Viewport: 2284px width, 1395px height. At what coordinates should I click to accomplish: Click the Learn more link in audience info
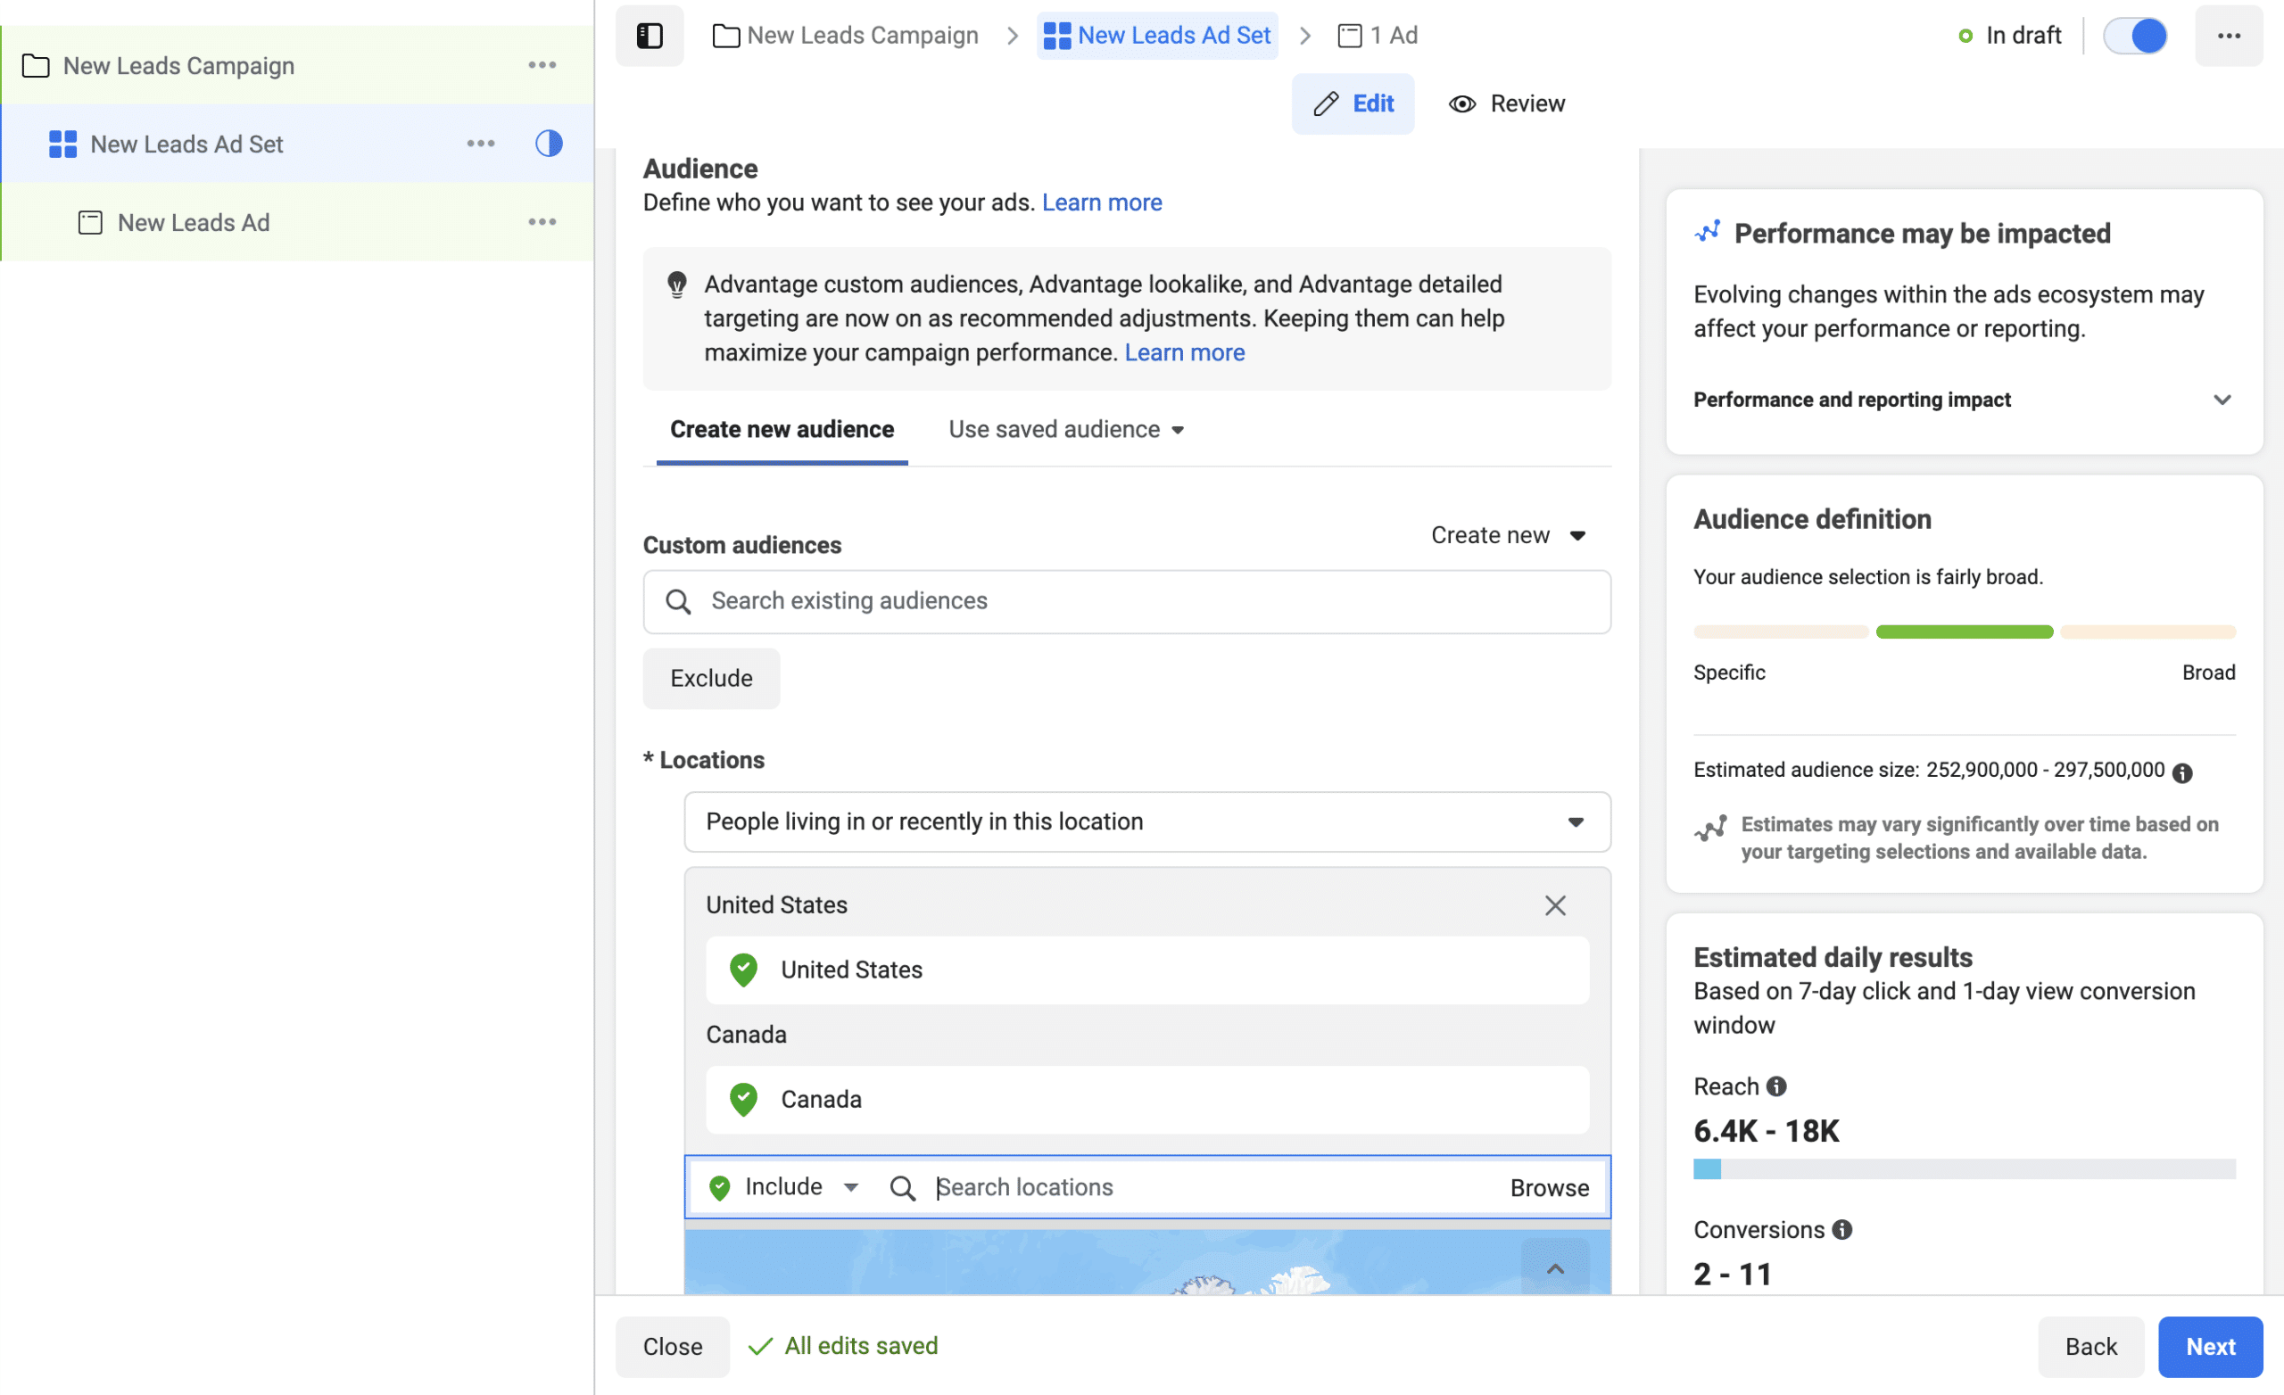pos(1103,202)
